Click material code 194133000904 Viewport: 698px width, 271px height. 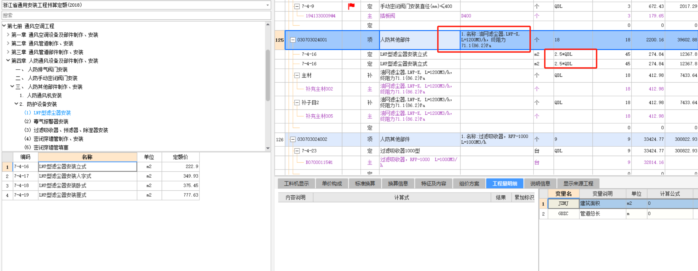320,16
